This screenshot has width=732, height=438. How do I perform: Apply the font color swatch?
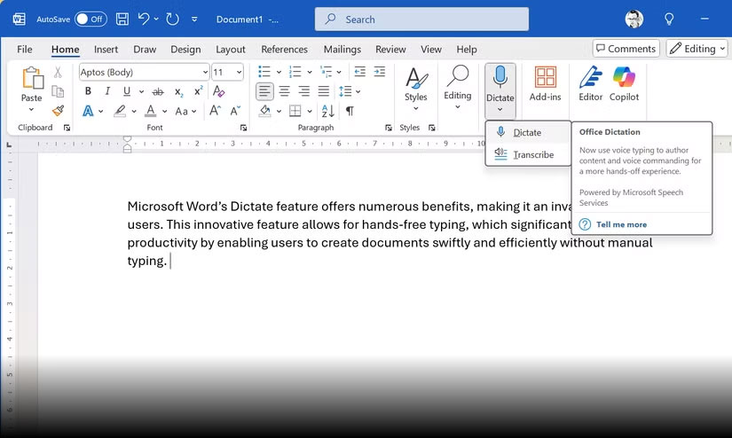pos(151,111)
